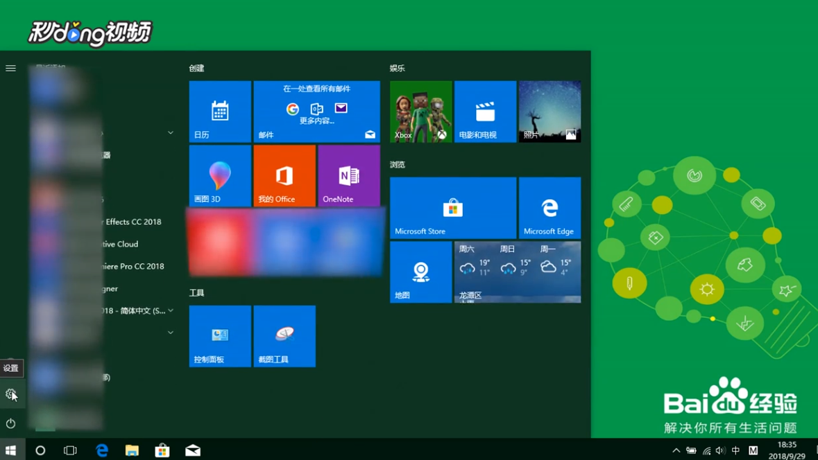Launch the 截图工具 snipping tool tile
This screenshot has width=818, height=460.
pyautogui.click(x=284, y=336)
